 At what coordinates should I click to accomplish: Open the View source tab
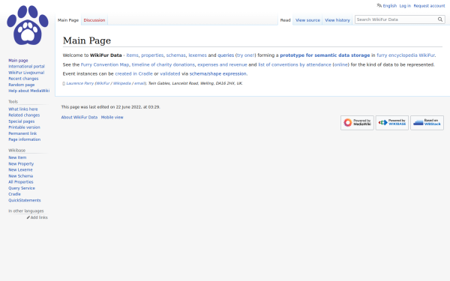pyautogui.click(x=307, y=20)
